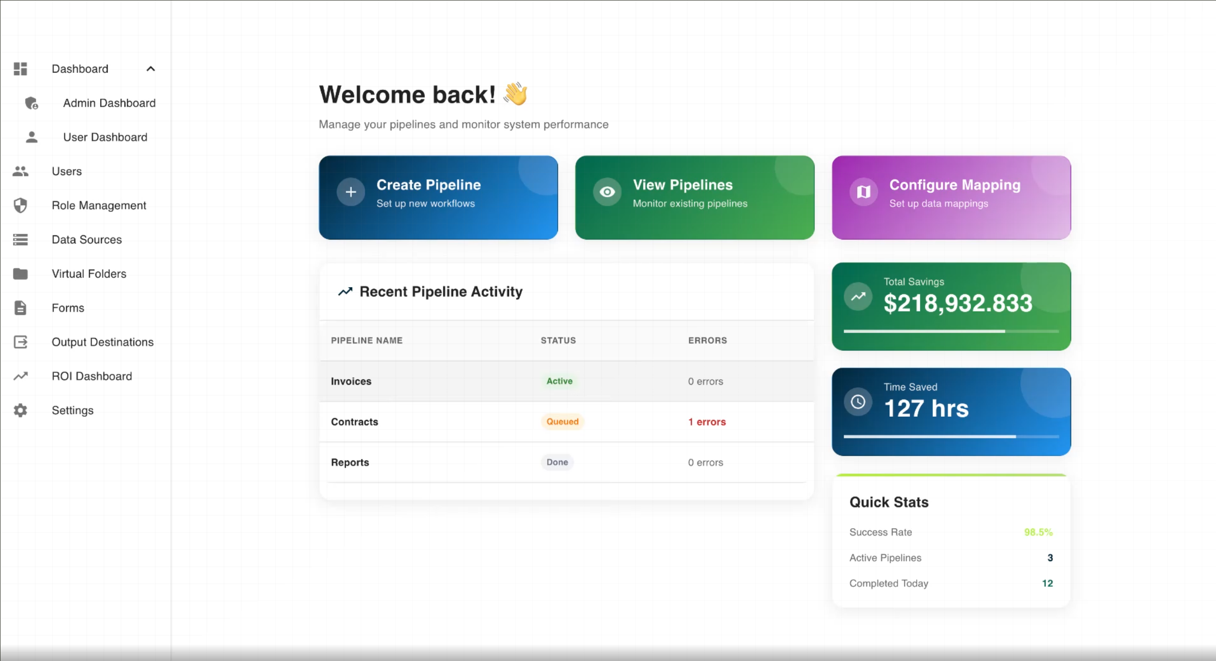
Task: Click the Virtual Folders folder icon
Action: [x=20, y=274]
